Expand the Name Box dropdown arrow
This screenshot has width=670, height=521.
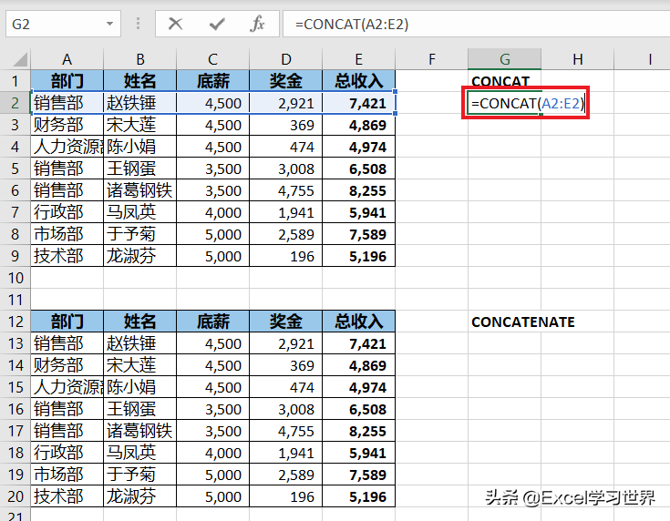pyautogui.click(x=109, y=24)
